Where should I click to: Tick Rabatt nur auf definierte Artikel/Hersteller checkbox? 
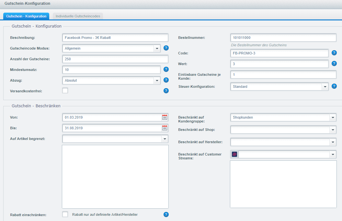tap(65, 215)
